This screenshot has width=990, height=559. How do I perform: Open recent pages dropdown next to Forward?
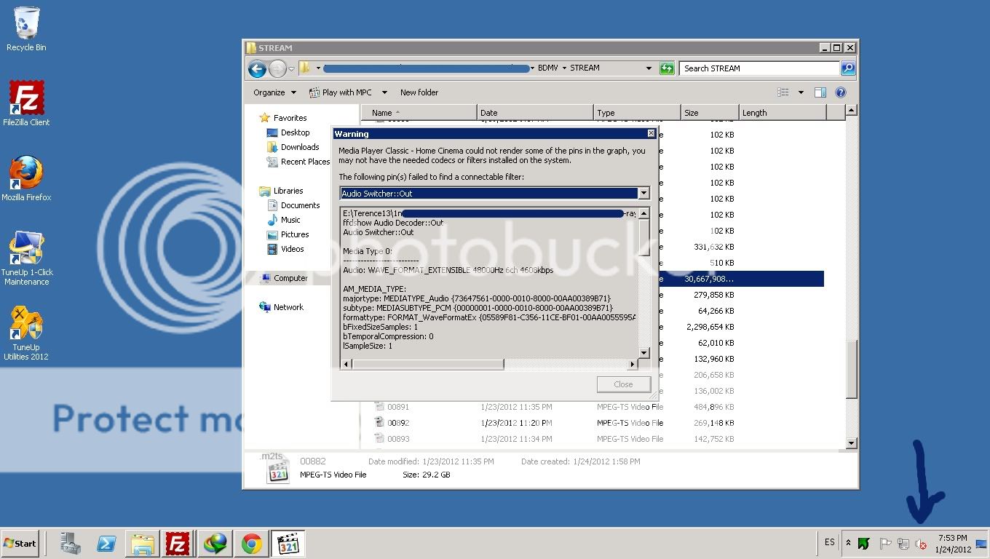coord(291,69)
